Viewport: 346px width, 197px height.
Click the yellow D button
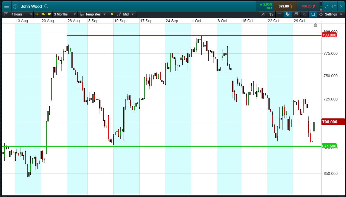click(x=112, y=14)
